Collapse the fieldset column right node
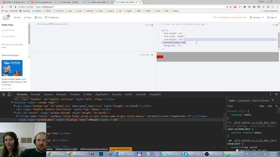280x157 pixels. [12, 102]
